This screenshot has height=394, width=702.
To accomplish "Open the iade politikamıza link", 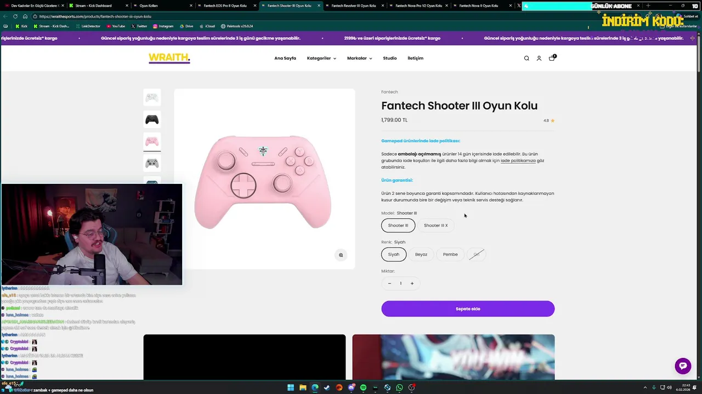I will (518, 161).
